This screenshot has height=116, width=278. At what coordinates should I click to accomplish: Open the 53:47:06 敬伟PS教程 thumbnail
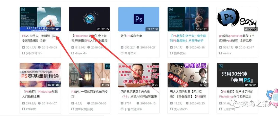point(138,19)
